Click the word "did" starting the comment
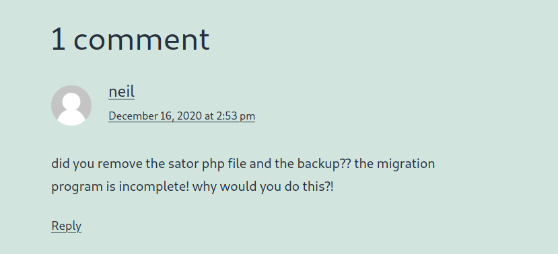The width and height of the screenshot is (558, 254). pos(61,164)
